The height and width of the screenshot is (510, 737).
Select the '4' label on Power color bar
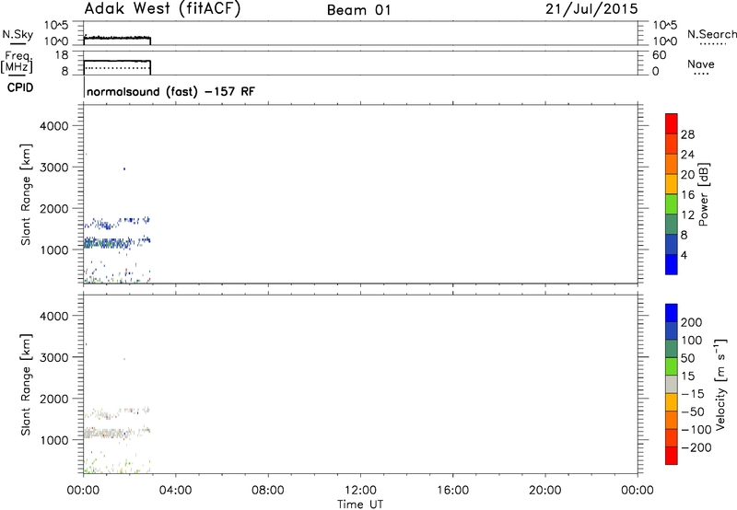(684, 255)
